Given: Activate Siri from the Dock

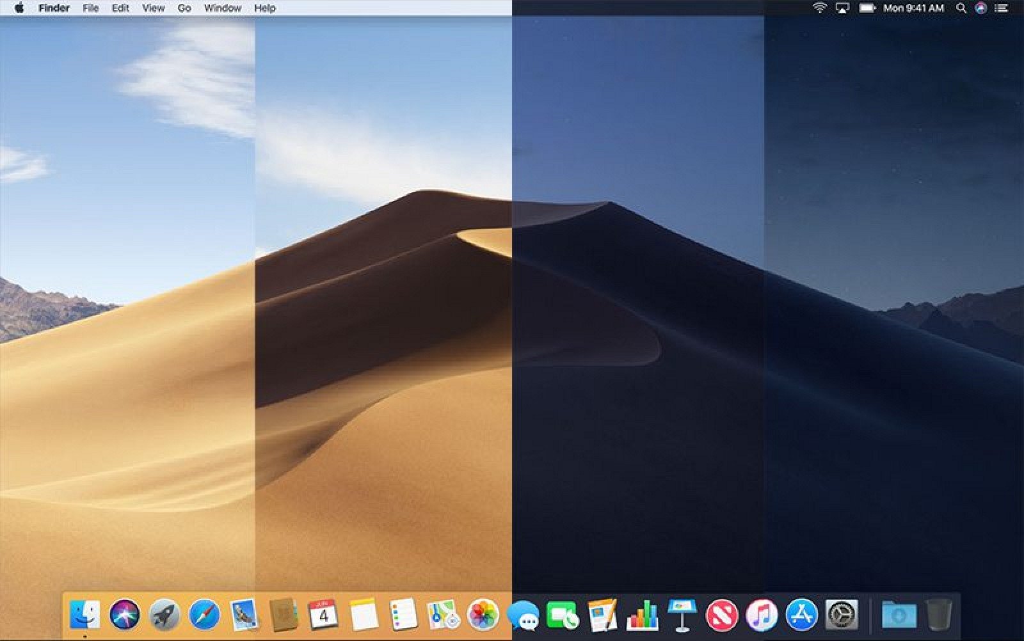Looking at the screenshot, I should 123,615.
